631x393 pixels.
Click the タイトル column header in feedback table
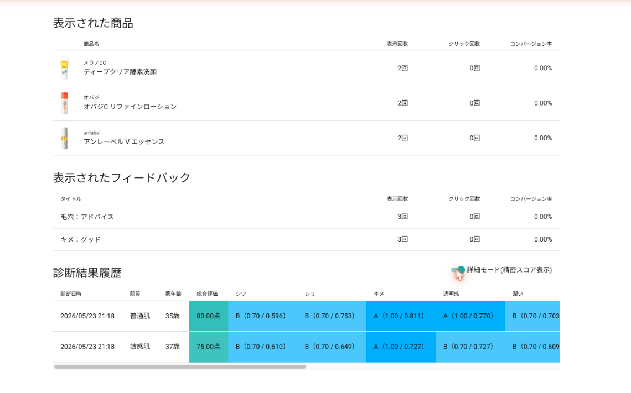point(71,199)
